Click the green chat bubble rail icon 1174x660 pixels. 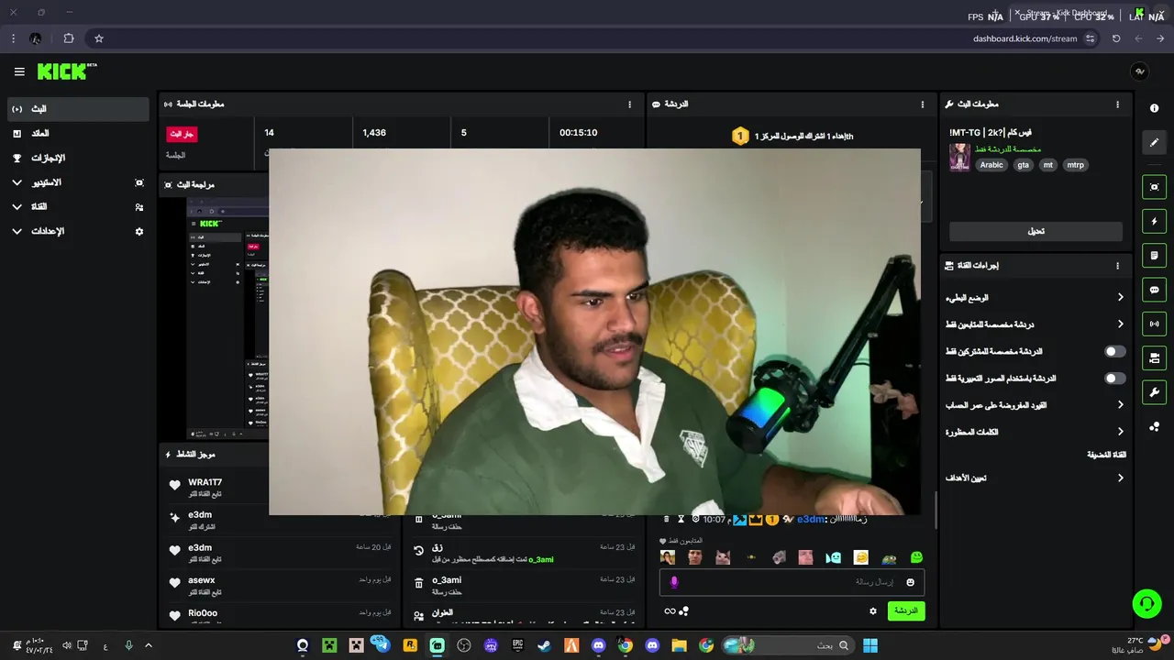coord(1154,290)
